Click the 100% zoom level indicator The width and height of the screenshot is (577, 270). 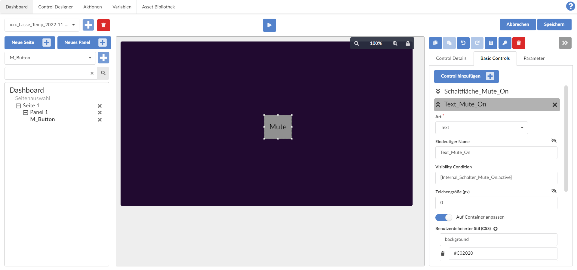376,43
